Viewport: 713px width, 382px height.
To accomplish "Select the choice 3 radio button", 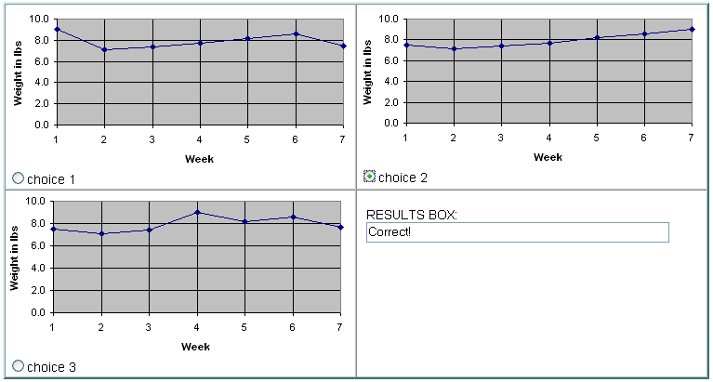I will (x=18, y=365).
